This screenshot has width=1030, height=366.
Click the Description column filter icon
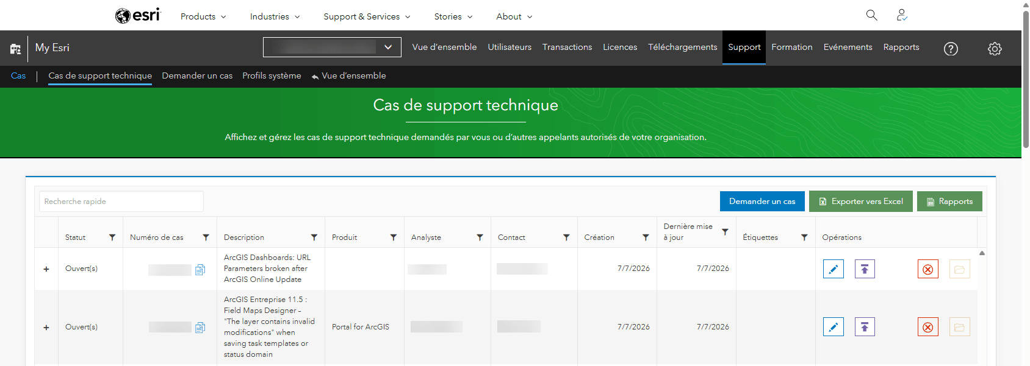(x=314, y=238)
